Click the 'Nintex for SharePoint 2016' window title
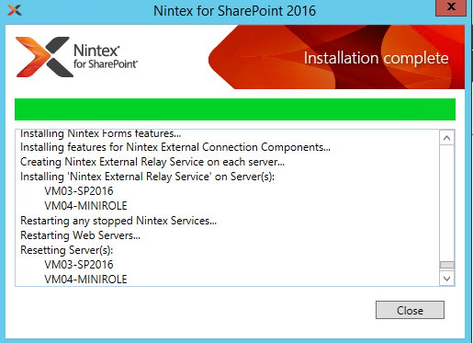This screenshot has height=343, width=473. click(234, 11)
